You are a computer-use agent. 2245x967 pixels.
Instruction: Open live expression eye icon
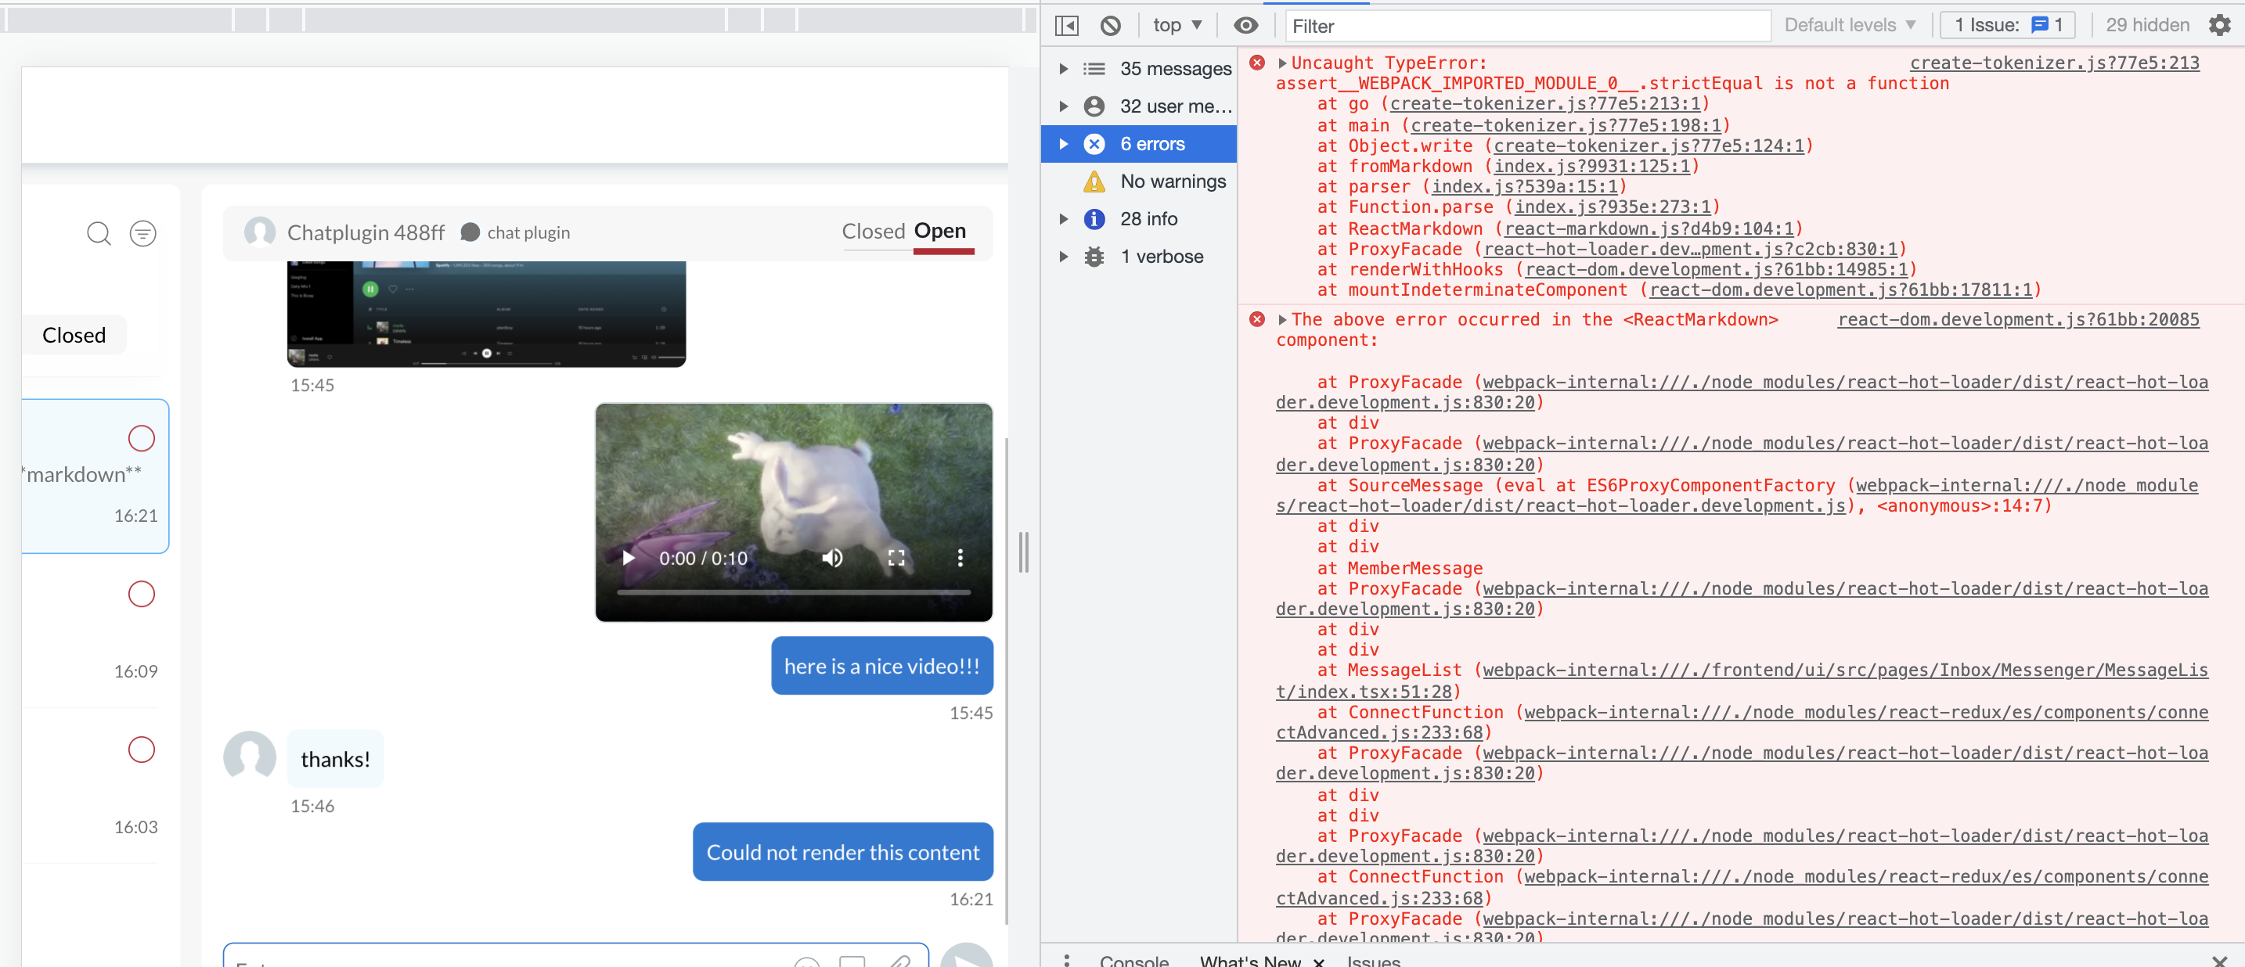(1245, 25)
